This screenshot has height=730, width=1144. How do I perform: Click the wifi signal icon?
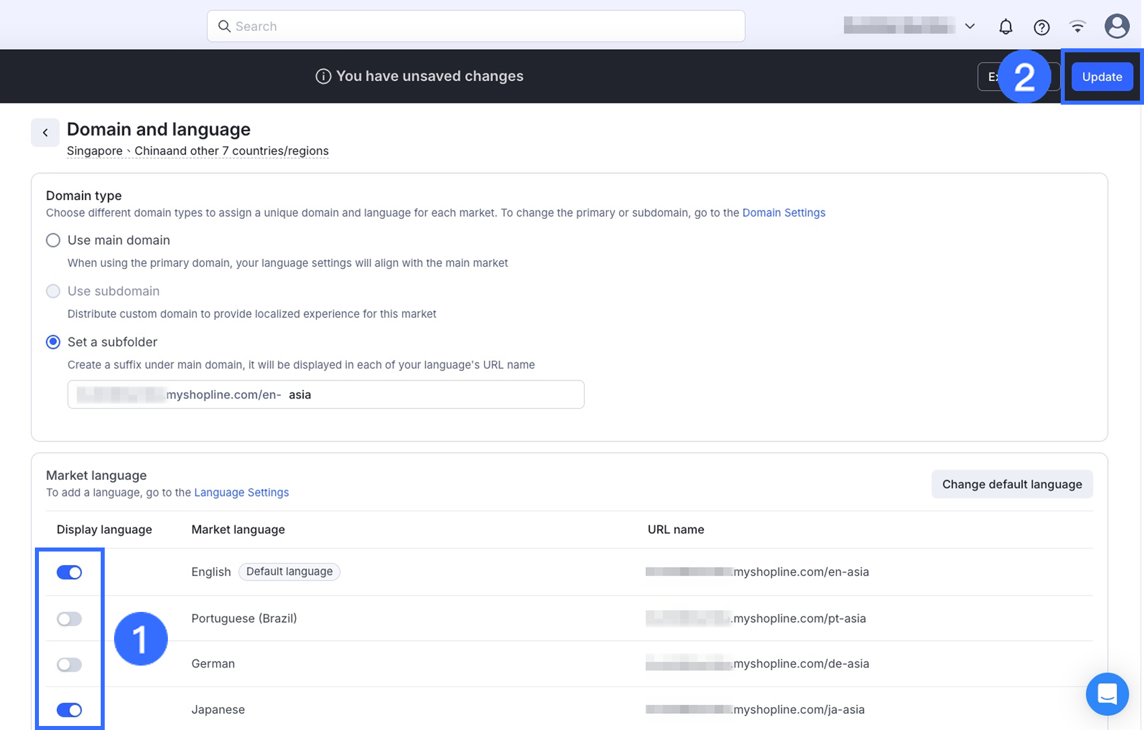point(1078,27)
